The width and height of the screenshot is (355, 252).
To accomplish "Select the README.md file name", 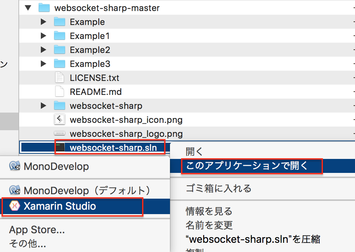I will coord(96,92).
